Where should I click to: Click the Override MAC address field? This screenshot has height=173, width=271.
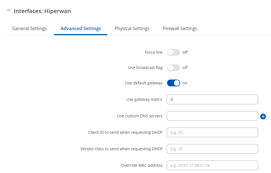pos(212,165)
